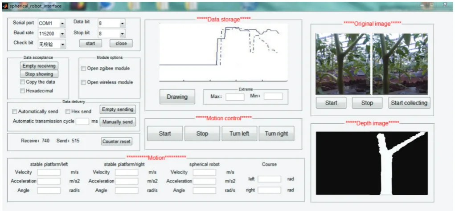Image resolution: width=455 pixels, height=211 pixels.
Task: Toggle the Hex send checkbox
Action: click(x=67, y=112)
